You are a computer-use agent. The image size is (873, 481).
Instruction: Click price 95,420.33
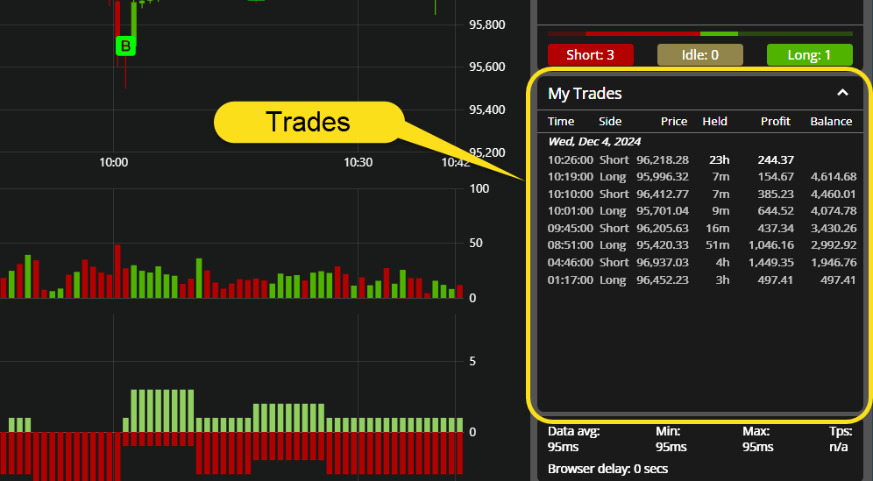(x=663, y=245)
